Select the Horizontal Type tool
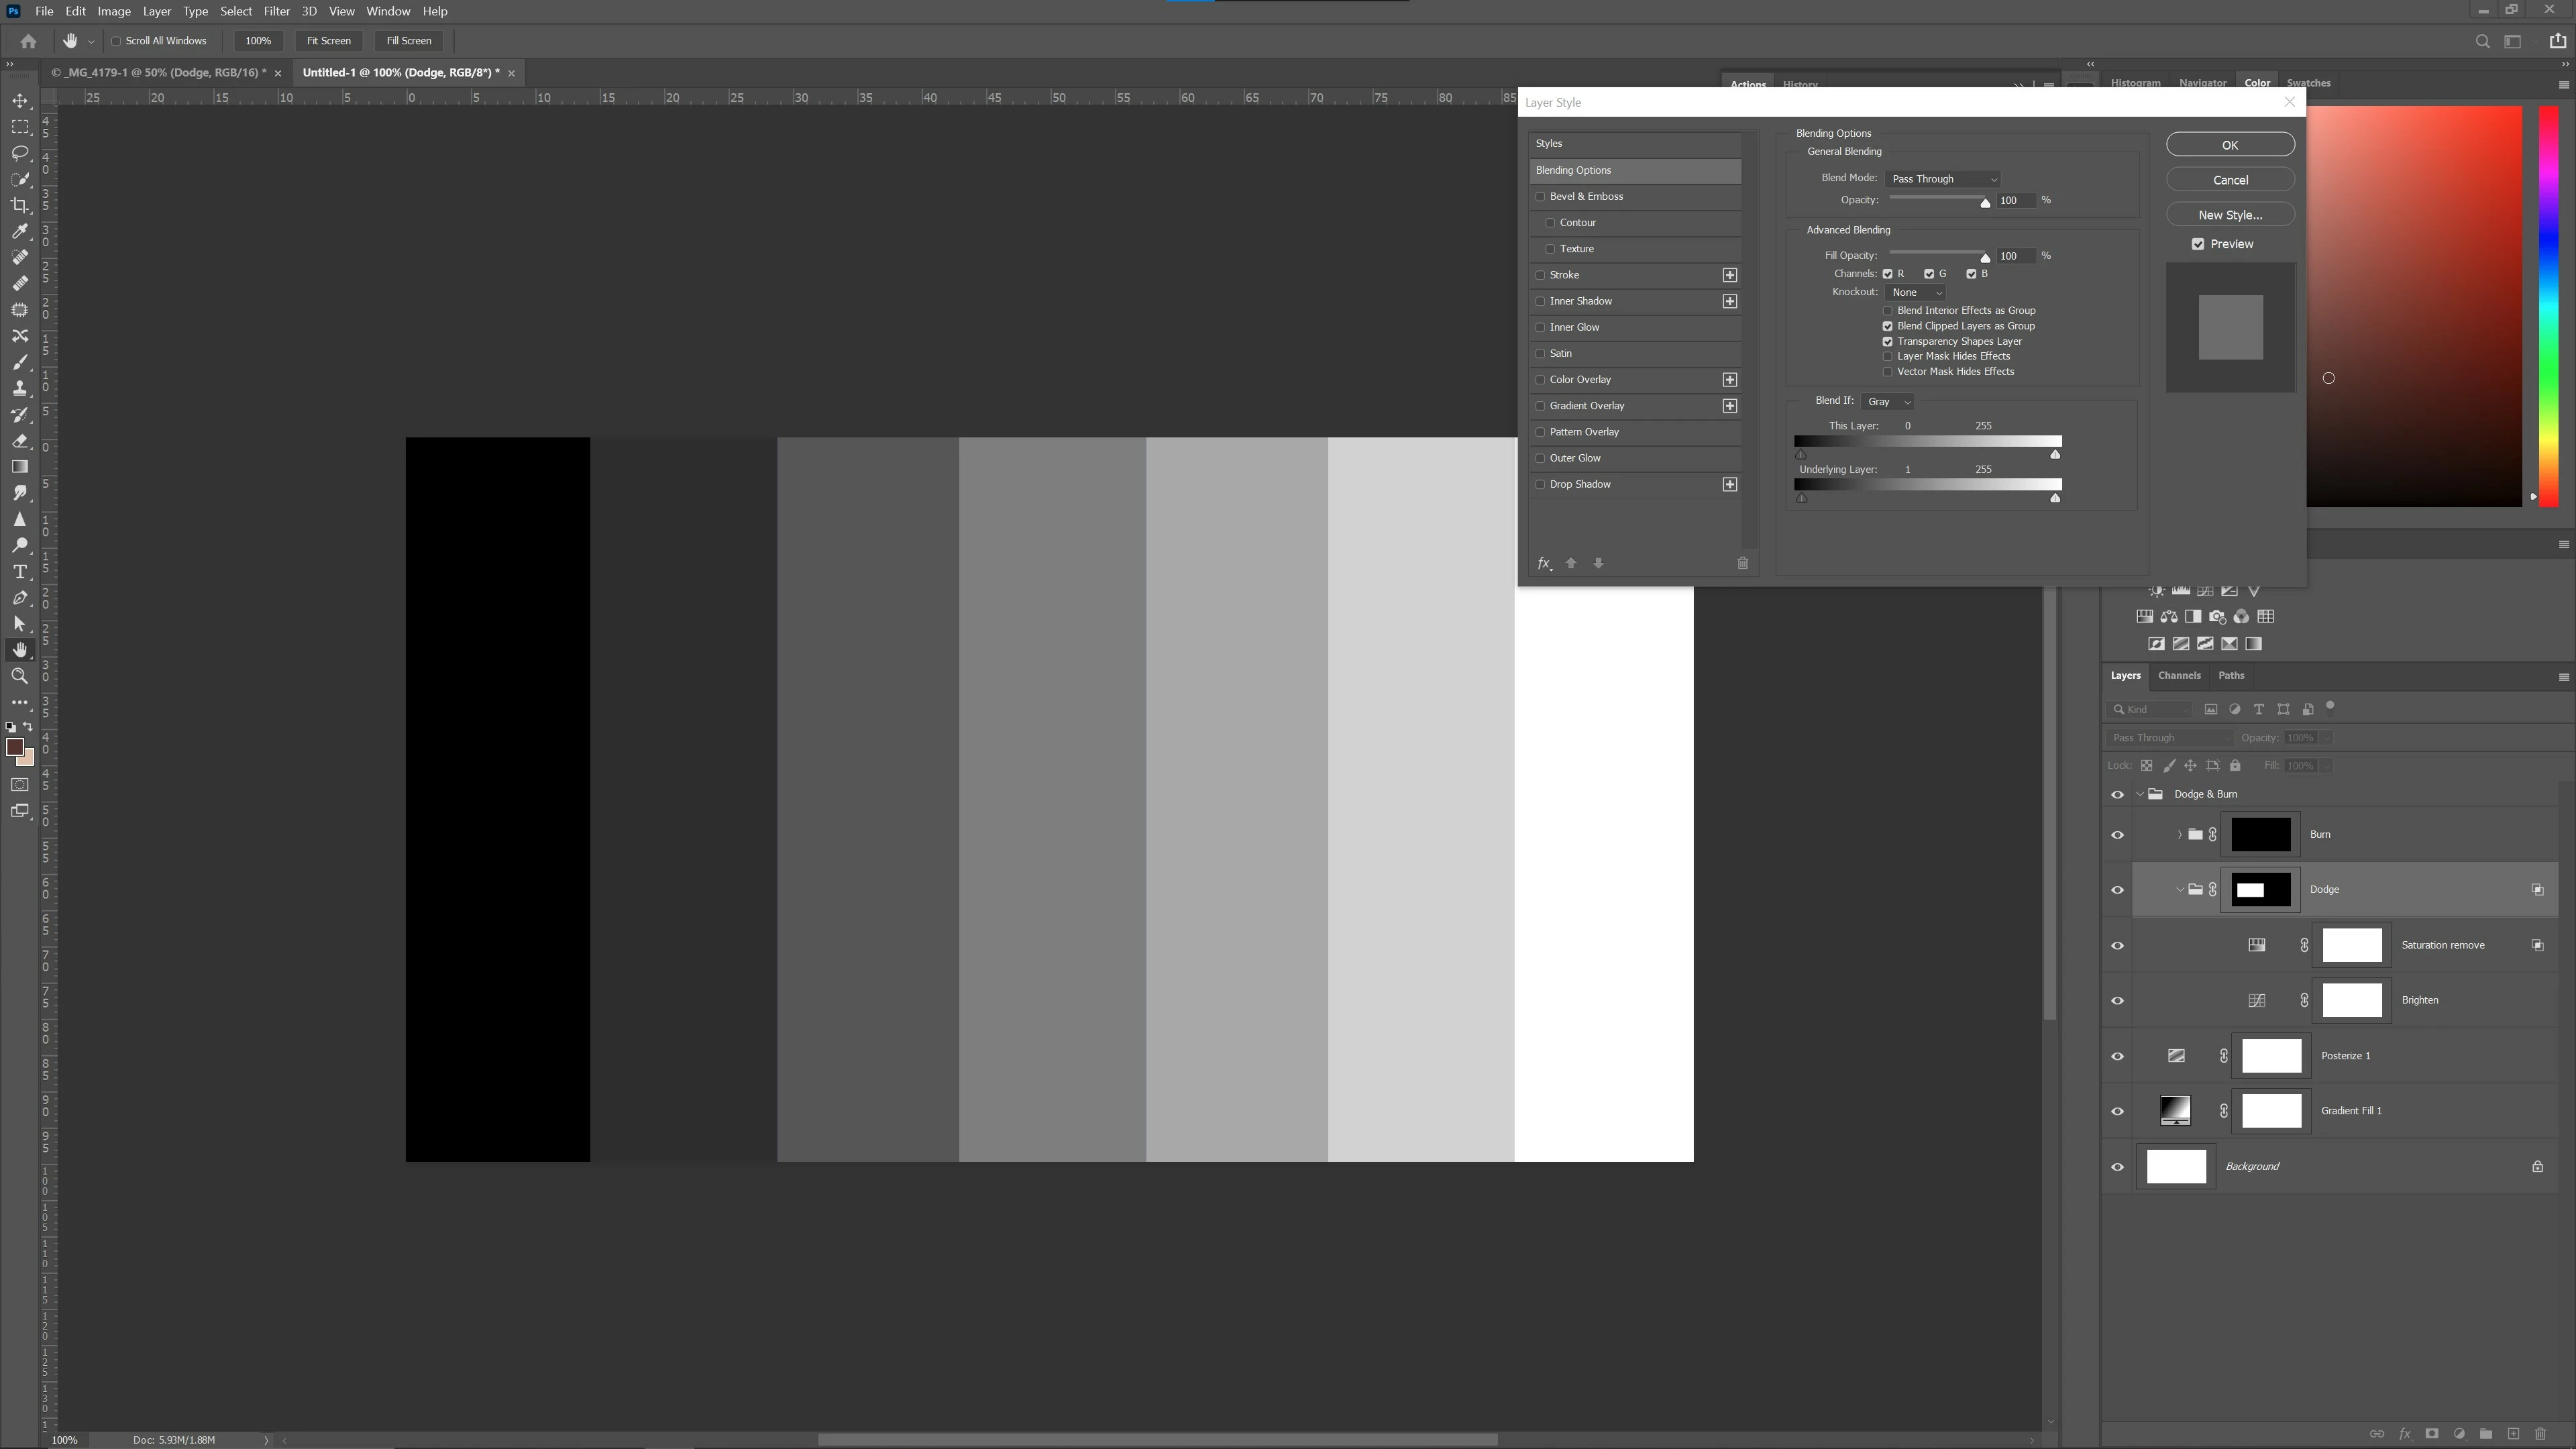The height and width of the screenshot is (1449, 2576). pos(20,572)
